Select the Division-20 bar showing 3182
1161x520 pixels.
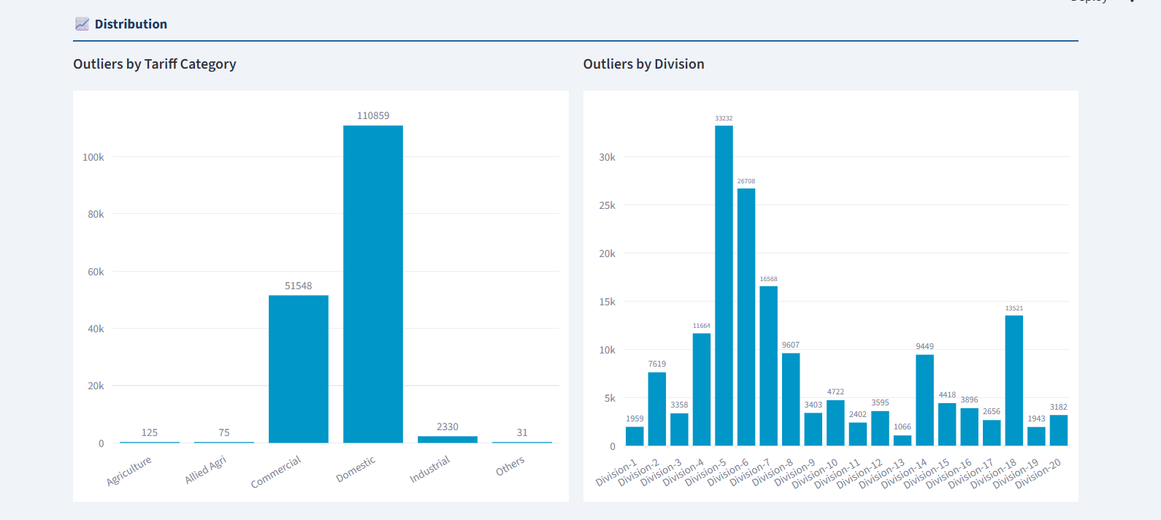pos(1059,430)
